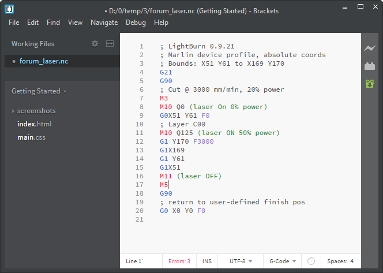The width and height of the screenshot is (383, 273).
Task: Open index.html in the file tree
Action: pos(35,124)
